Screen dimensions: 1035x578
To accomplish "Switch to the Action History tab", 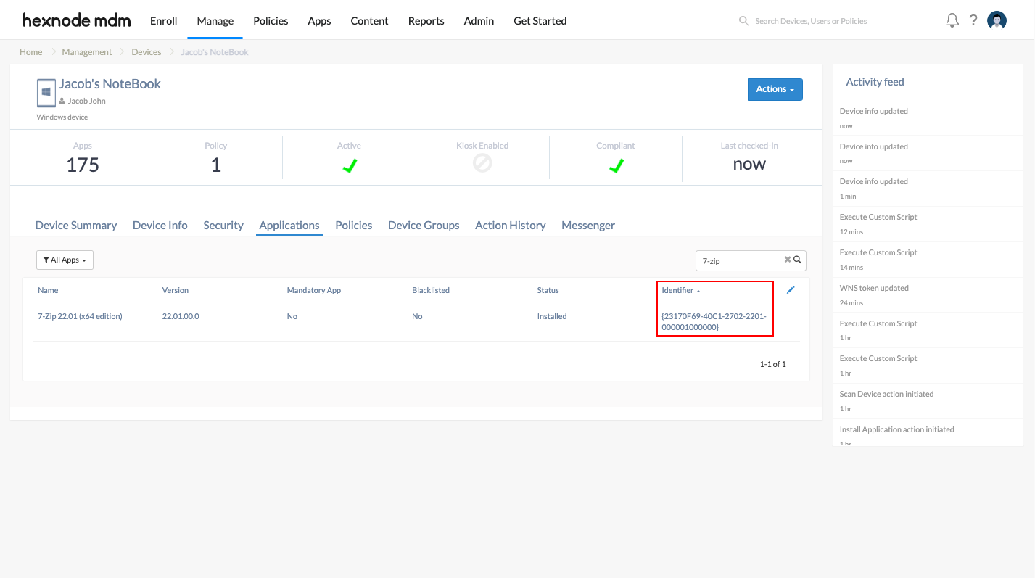I will click(511, 226).
